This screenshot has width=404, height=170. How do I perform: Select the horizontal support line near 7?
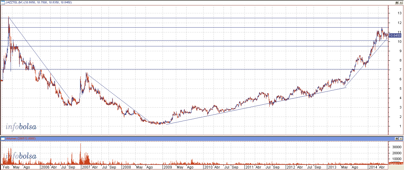click(x=194, y=69)
